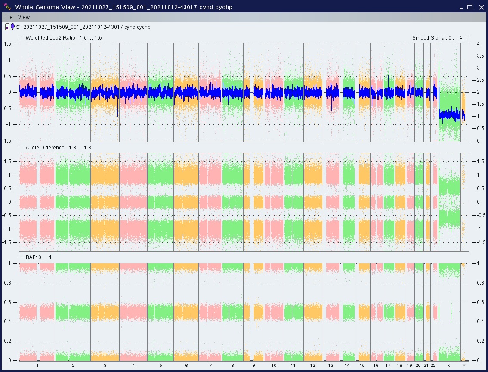Expand the BAF track plus control
The image size is (488, 372).
(20, 257)
